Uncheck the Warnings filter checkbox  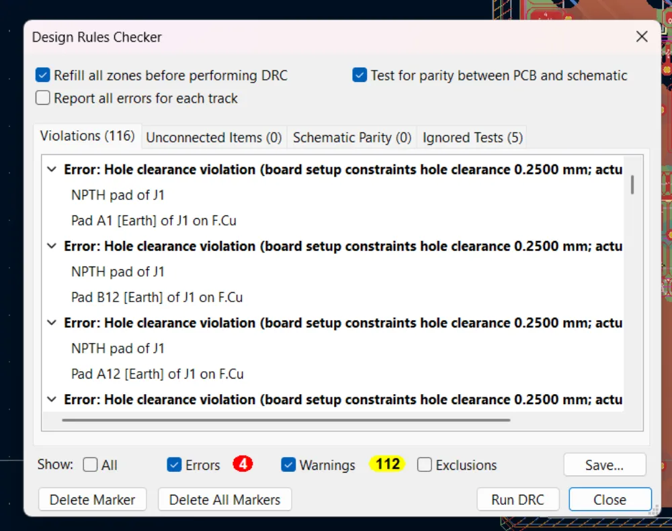coord(289,465)
